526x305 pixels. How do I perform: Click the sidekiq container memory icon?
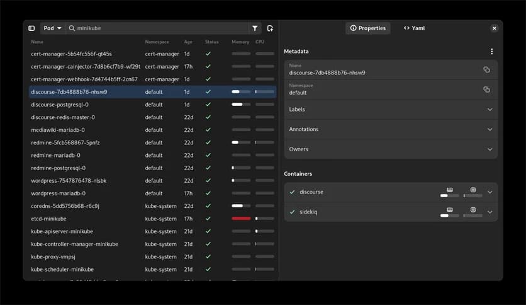click(450, 210)
